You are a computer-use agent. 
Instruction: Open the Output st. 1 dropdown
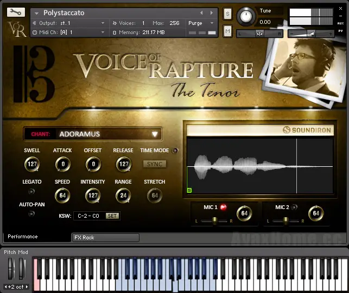103,23
